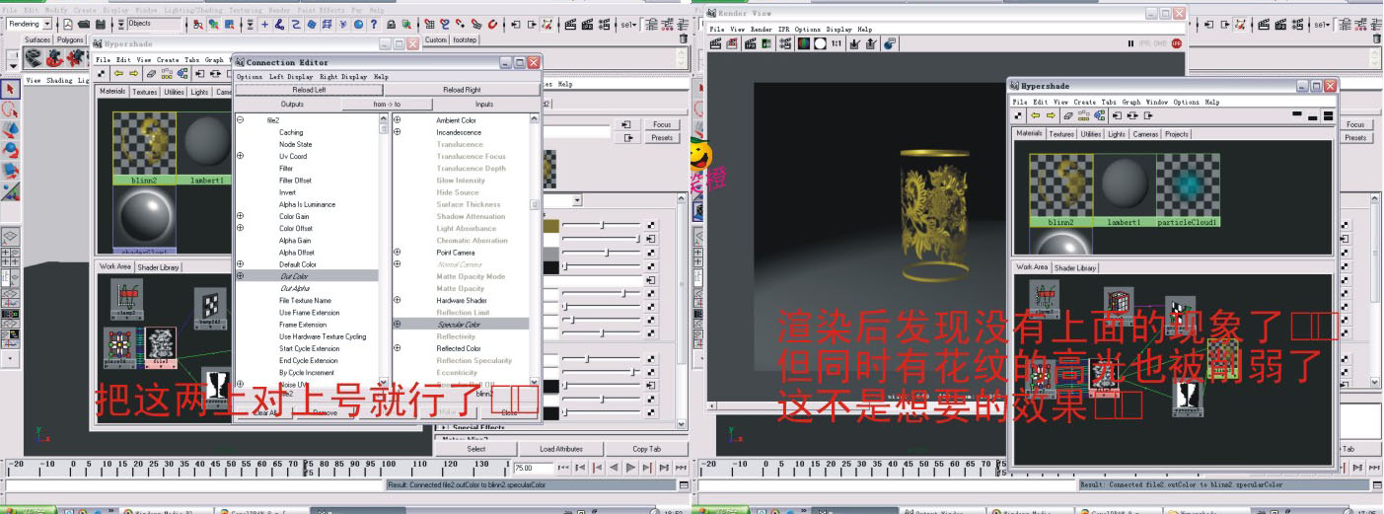Click the from -> to direction button
1384x514 pixels.
(x=387, y=104)
